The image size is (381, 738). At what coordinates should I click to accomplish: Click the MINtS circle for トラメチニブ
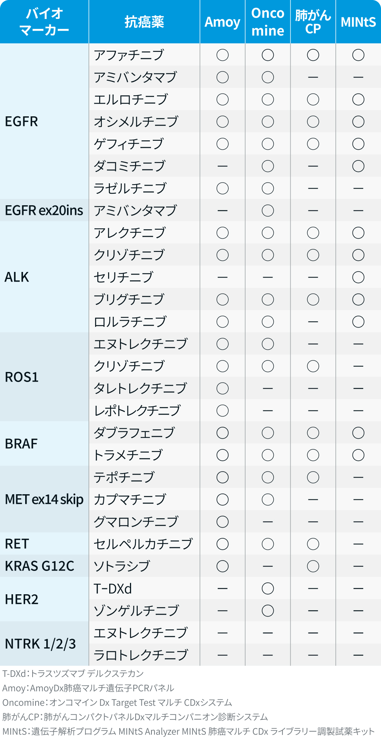point(358,455)
